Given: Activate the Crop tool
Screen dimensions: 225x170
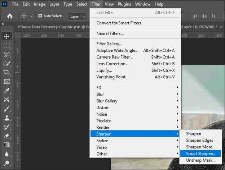Looking at the screenshot, I should 6,72.
